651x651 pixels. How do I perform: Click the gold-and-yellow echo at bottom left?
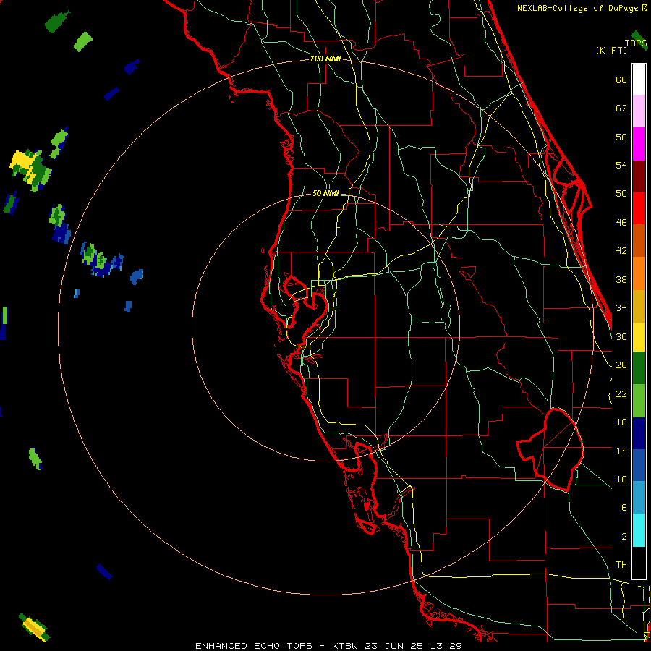[x=35, y=628]
